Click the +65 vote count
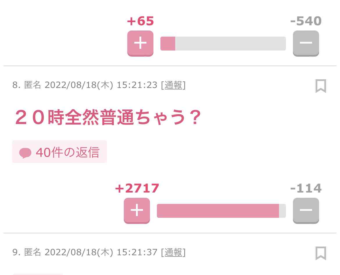Image resolution: width=340 pixels, height=275 pixels. point(141,21)
